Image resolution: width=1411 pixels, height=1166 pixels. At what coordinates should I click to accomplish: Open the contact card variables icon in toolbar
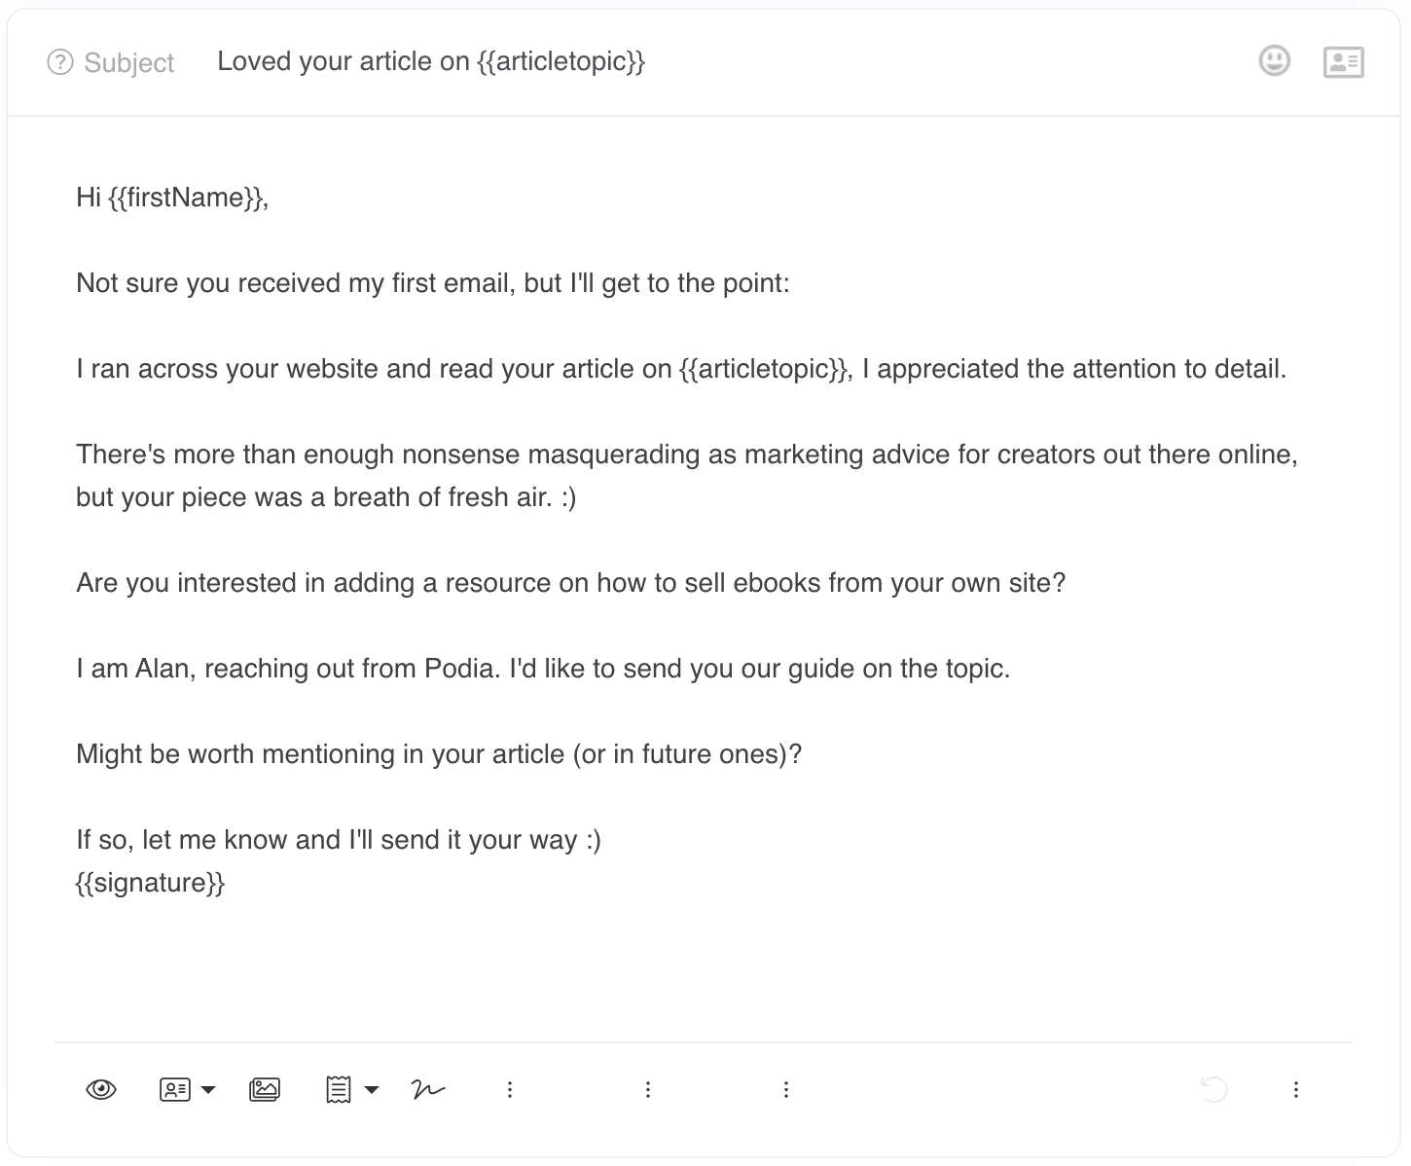[x=175, y=1089]
